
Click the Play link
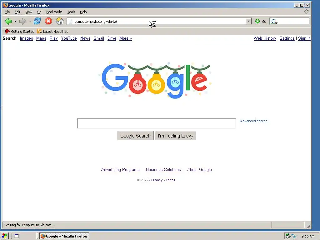click(x=54, y=38)
